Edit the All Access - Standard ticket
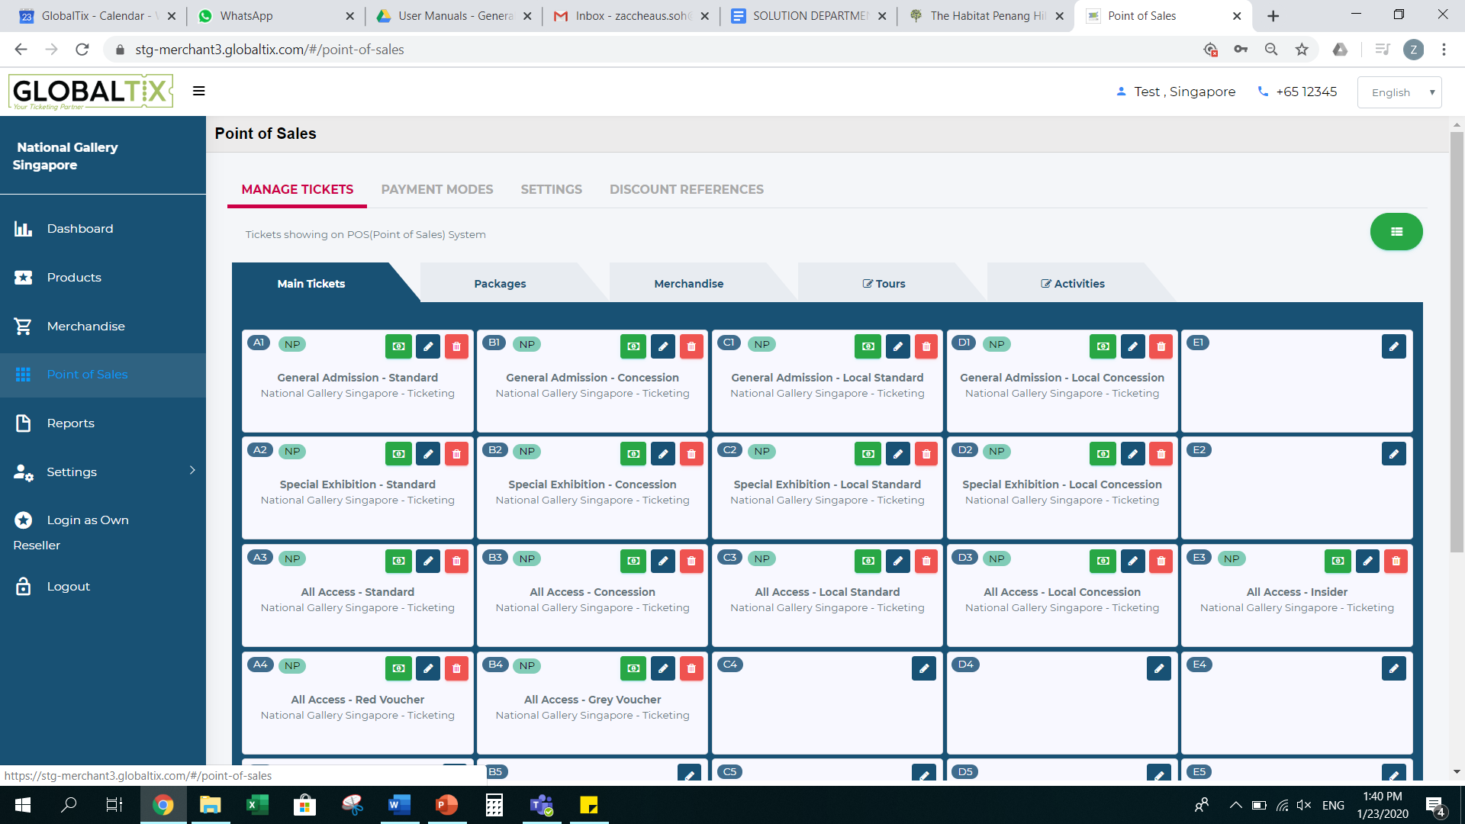1465x824 pixels. [x=428, y=562]
